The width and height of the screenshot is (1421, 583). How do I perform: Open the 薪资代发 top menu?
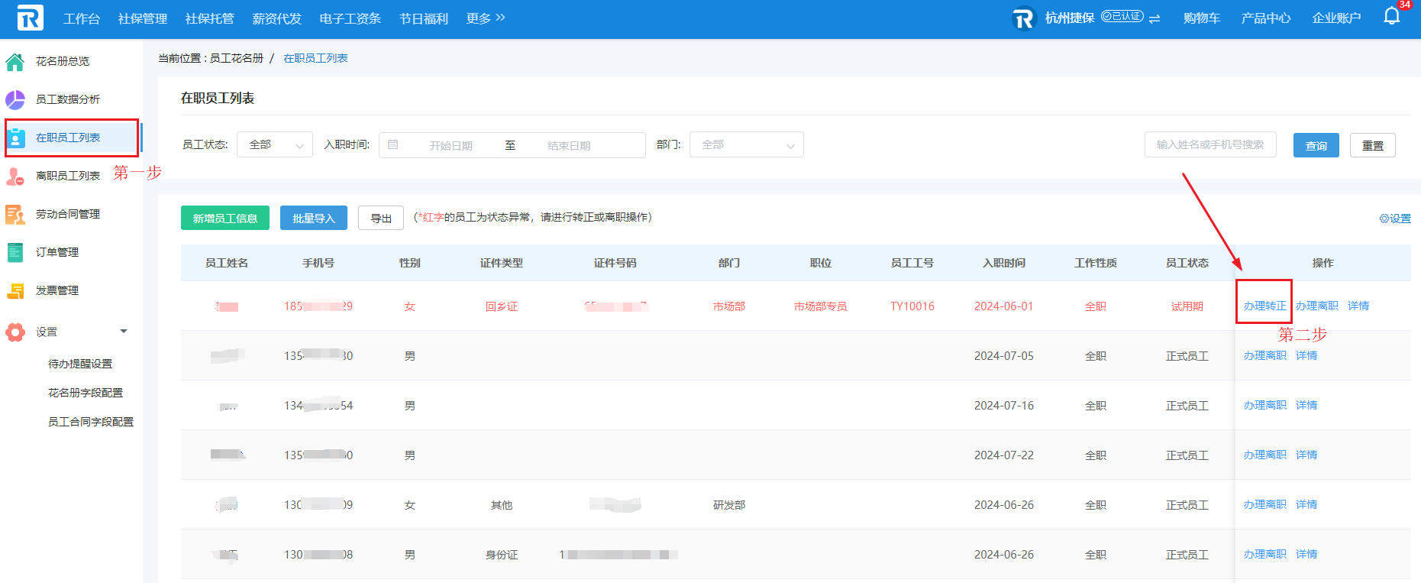point(277,18)
